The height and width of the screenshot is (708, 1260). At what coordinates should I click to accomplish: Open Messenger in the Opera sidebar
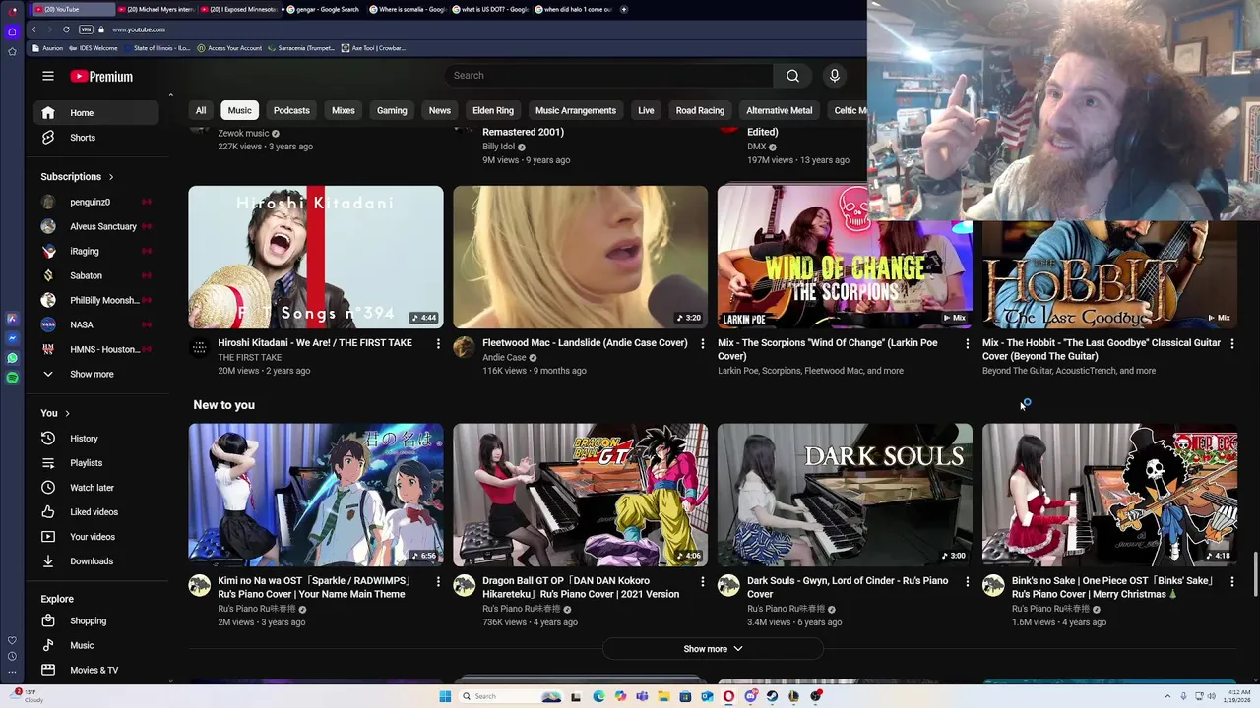tap(12, 337)
